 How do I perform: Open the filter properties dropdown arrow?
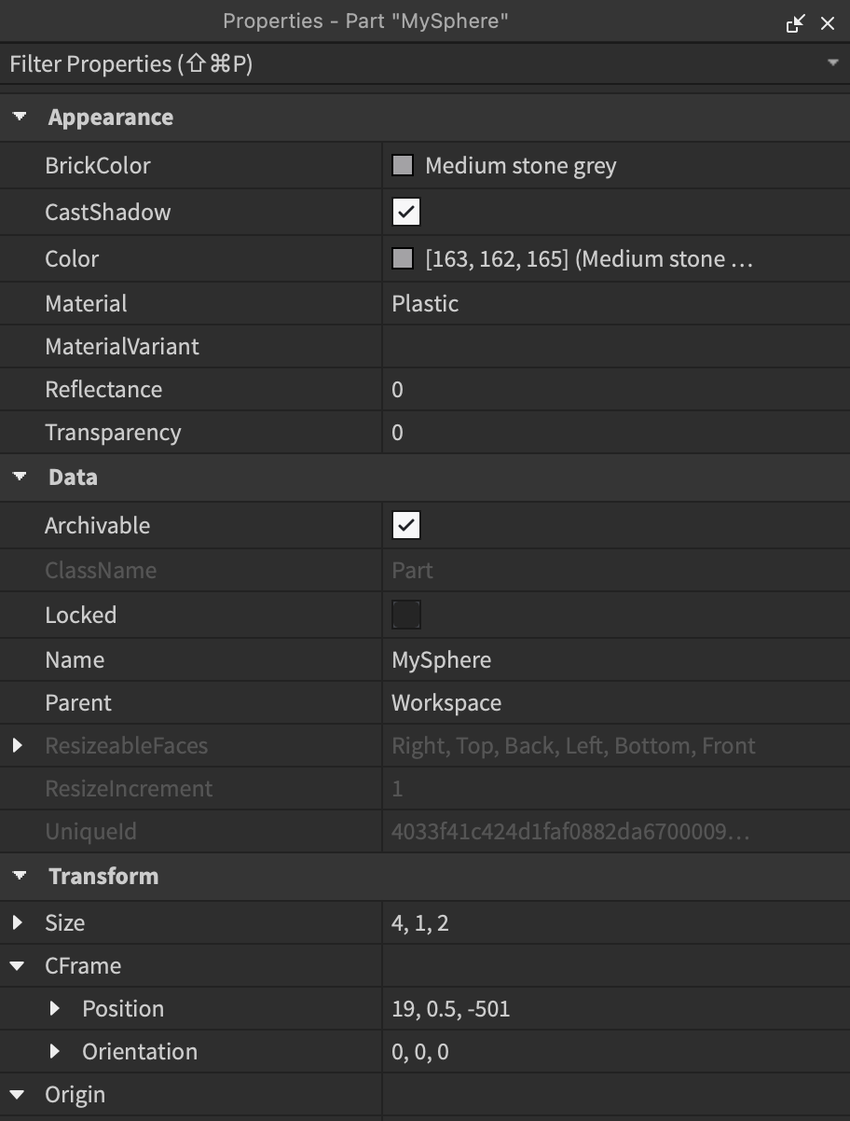(832, 62)
